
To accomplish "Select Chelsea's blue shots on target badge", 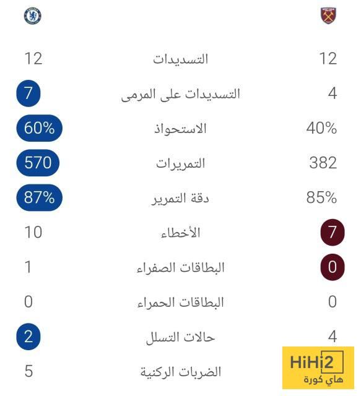I will (x=28, y=93).
